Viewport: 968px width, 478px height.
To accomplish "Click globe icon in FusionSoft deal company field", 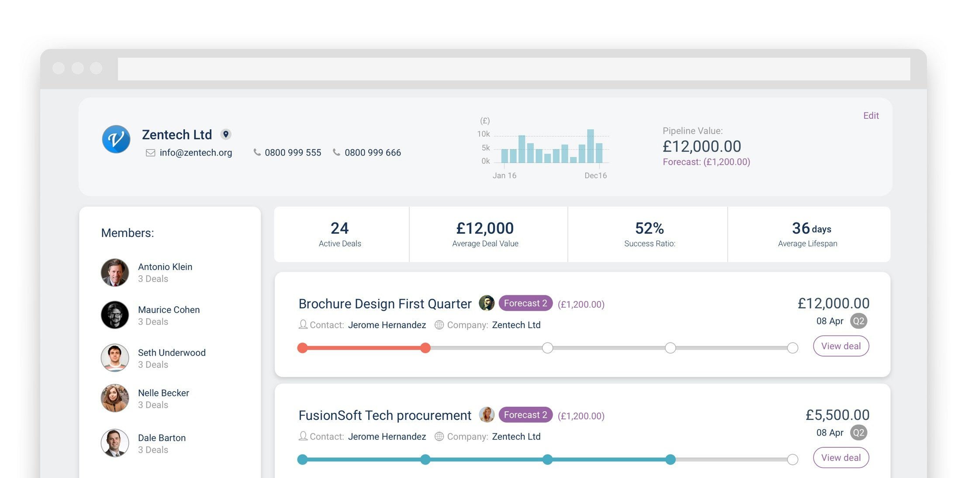I will pos(439,436).
